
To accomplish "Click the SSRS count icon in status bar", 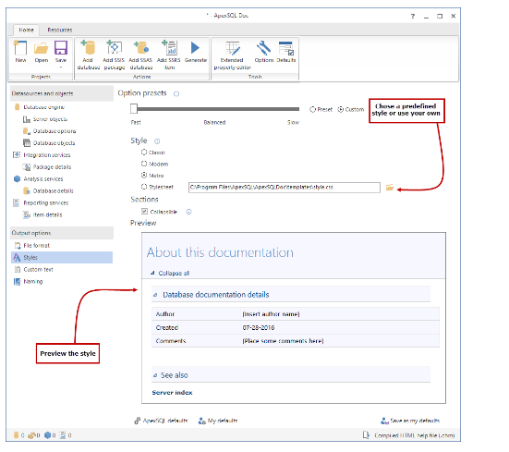I will click(63, 435).
